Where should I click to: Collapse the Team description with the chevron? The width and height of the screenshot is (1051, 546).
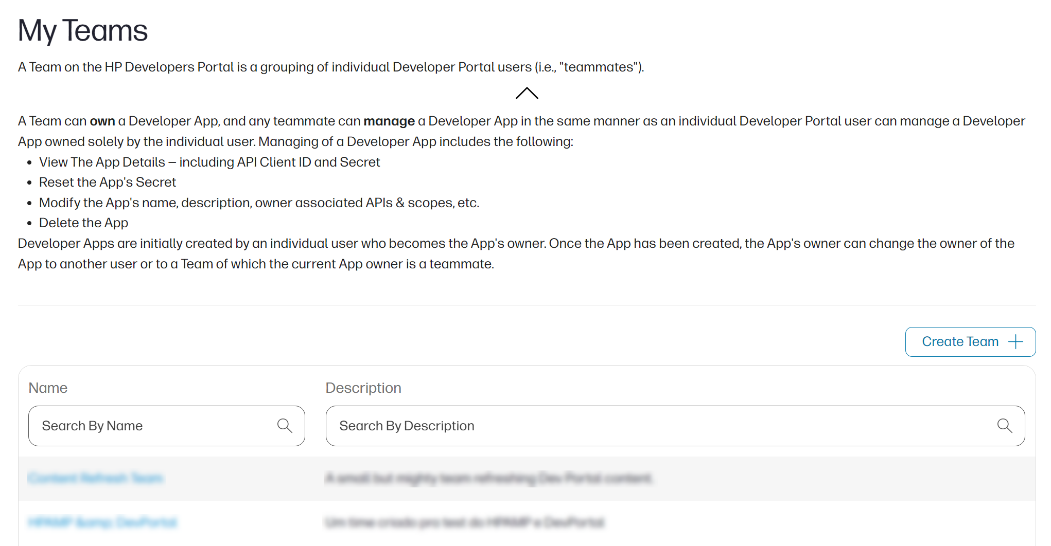point(527,94)
